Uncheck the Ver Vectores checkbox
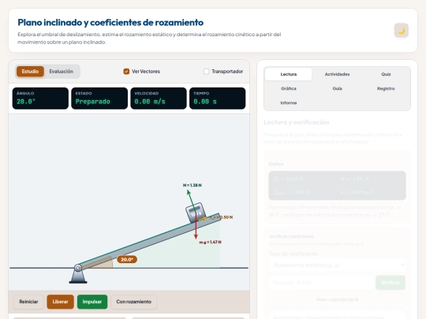Image resolution: width=426 pixels, height=319 pixels. (x=126, y=72)
